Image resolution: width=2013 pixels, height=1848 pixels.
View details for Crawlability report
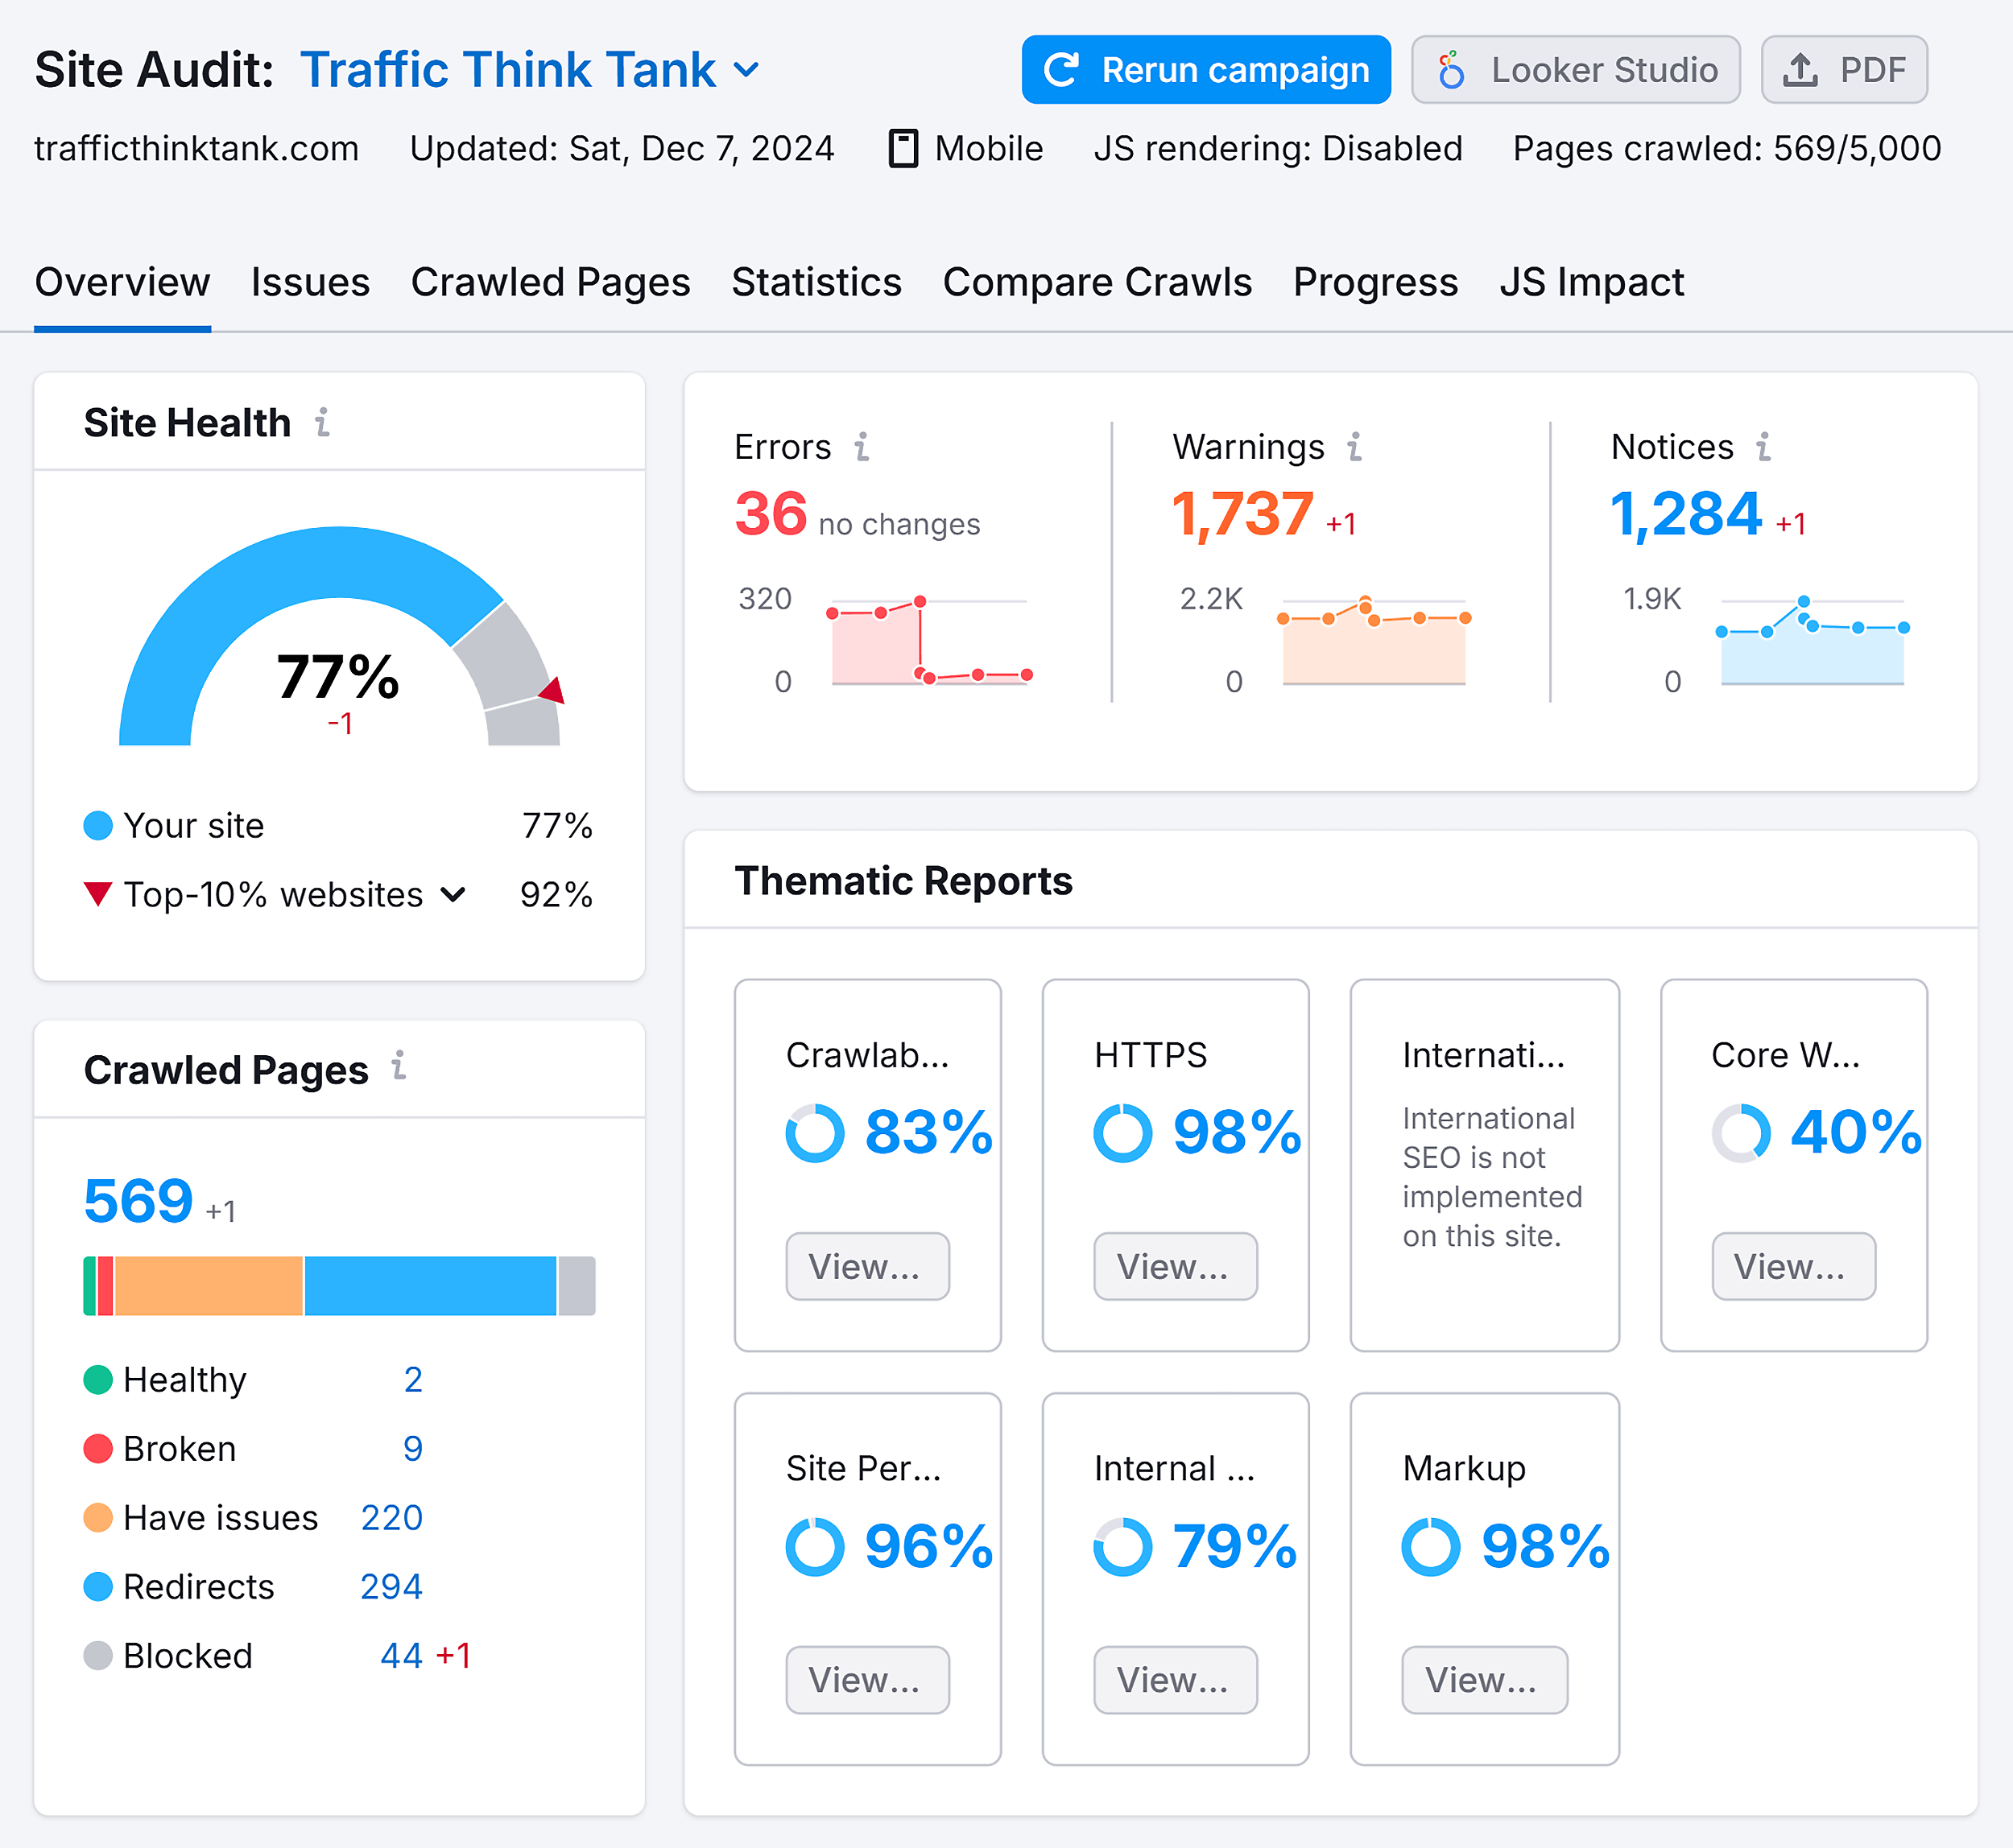pos(867,1266)
